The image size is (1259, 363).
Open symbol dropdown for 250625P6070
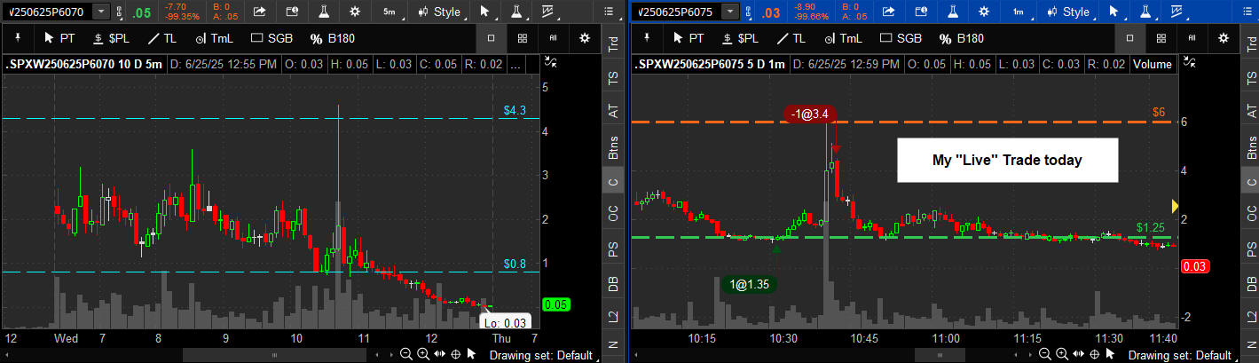[x=102, y=12]
